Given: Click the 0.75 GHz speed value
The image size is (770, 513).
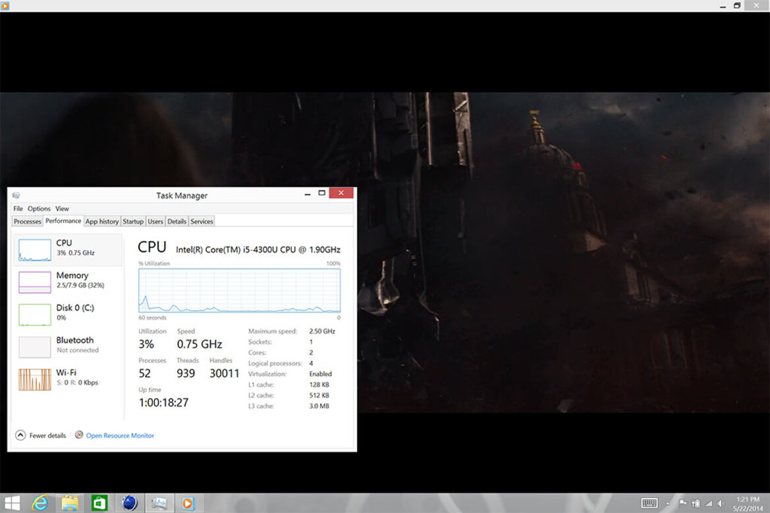Looking at the screenshot, I should coord(200,344).
